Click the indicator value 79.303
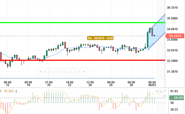This screenshot has width=185, height=114. pos(9,91)
